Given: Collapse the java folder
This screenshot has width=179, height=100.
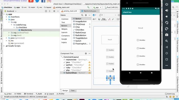Looking at the screenshot, I should tap(6, 19).
